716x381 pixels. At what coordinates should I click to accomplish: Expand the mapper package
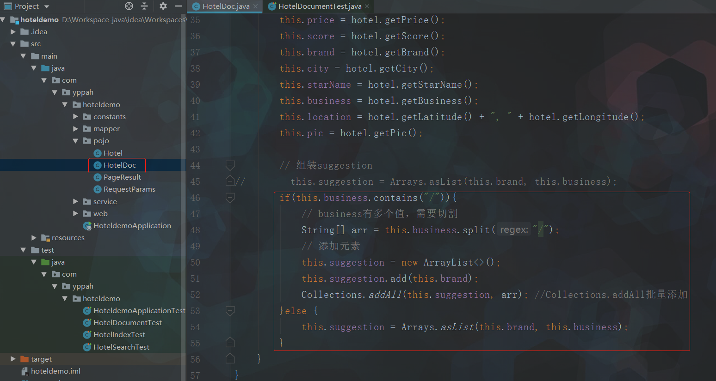tap(75, 129)
